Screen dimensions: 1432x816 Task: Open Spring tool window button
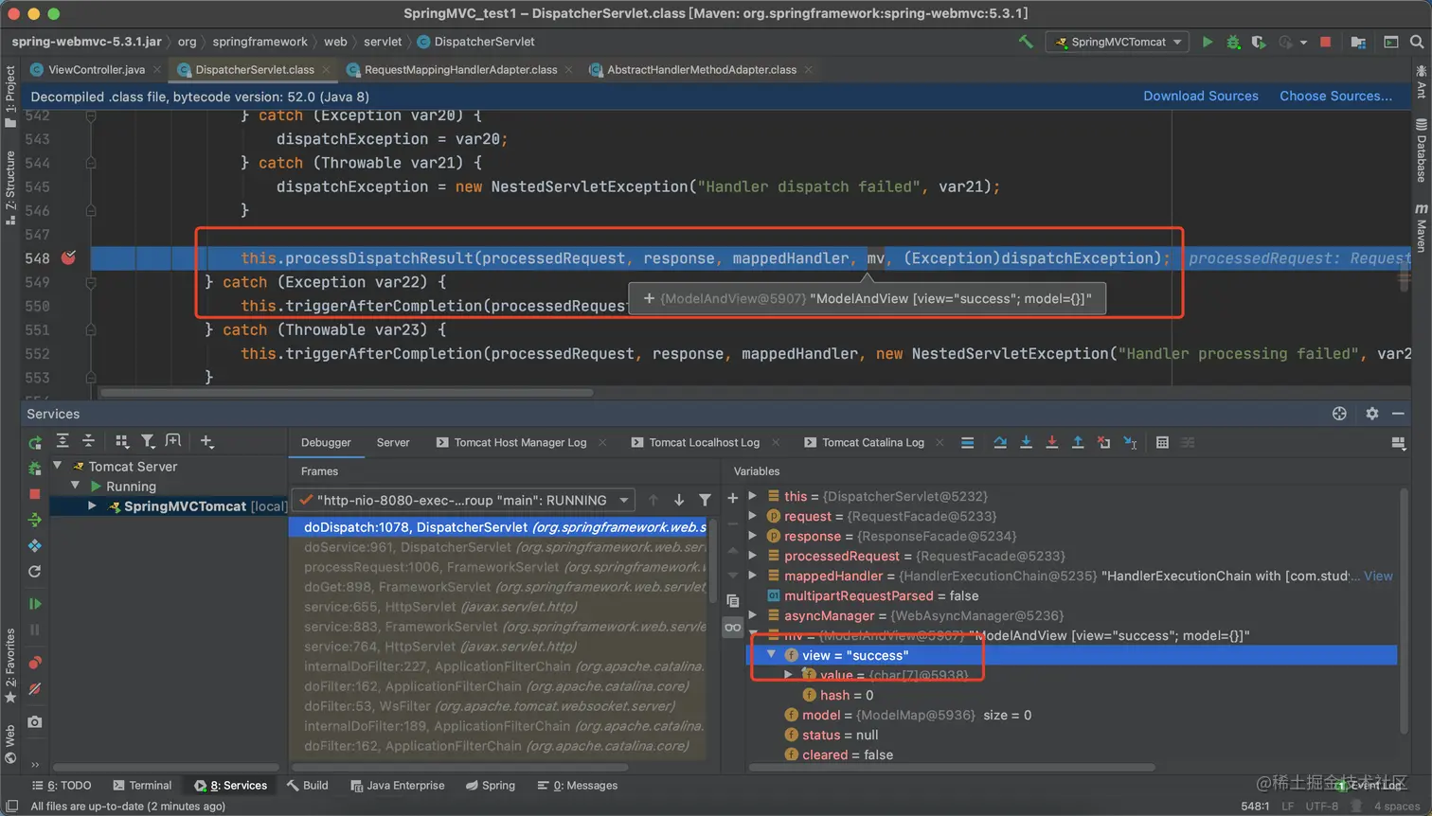[x=491, y=786]
